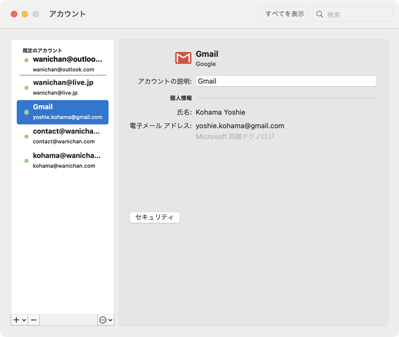Select the contact@wanichan.com account
399x337 pixels.
[x=63, y=136]
